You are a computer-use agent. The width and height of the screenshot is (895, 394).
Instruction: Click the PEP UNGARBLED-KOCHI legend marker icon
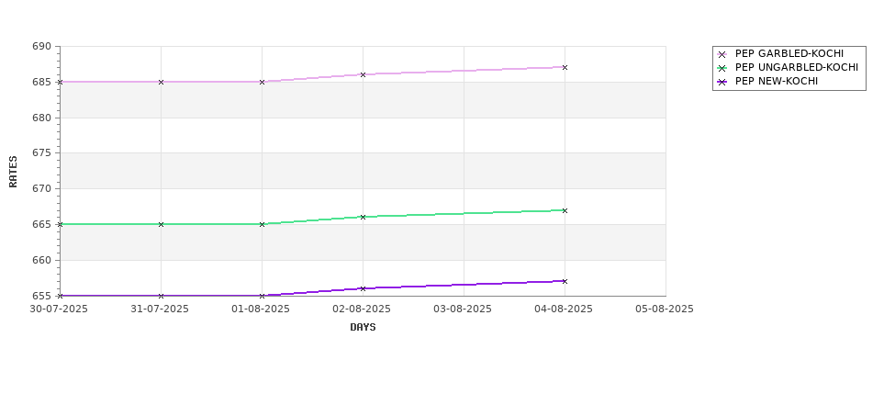pyautogui.click(x=722, y=68)
